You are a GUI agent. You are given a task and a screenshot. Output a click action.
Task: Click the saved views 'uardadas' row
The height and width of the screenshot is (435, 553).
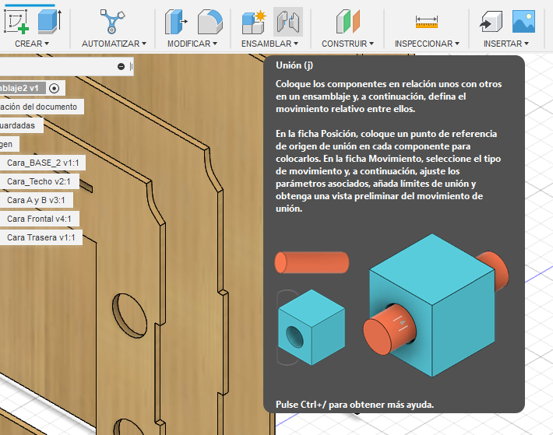coord(22,125)
